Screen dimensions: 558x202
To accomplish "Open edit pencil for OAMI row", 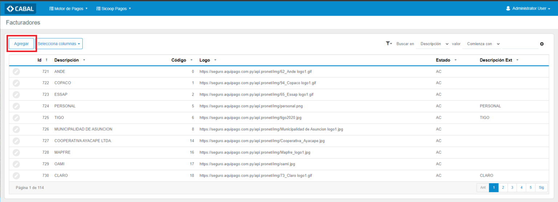I will pos(16,164).
